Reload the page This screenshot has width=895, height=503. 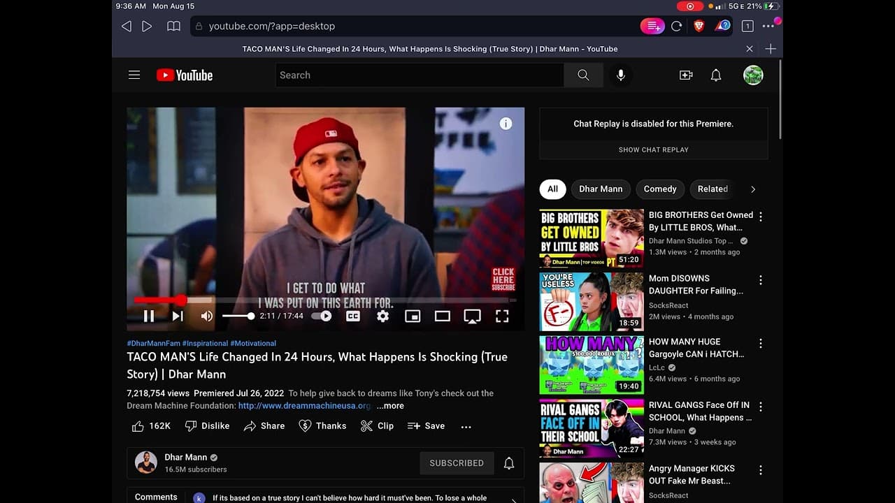pos(676,26)
